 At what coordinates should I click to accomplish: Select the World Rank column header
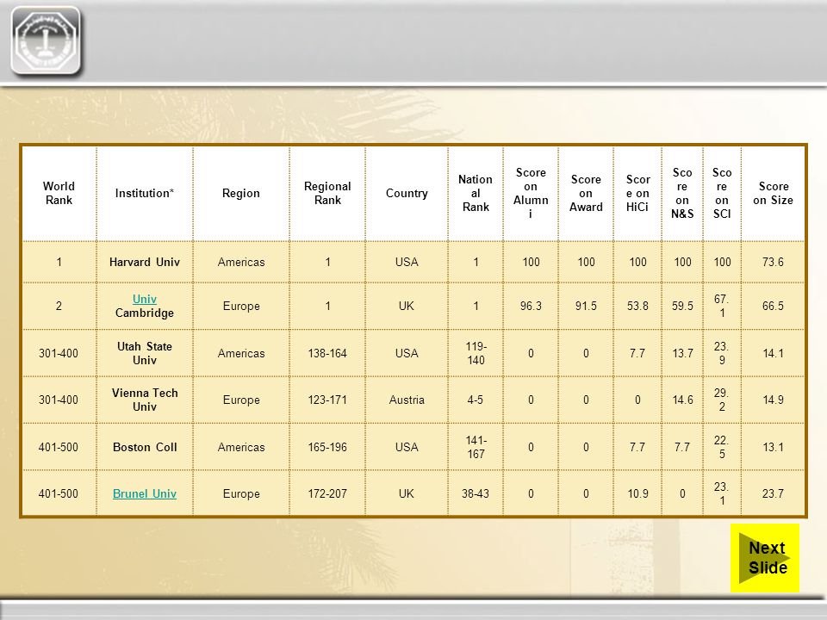pyautogui.click(x=59, y=193)
